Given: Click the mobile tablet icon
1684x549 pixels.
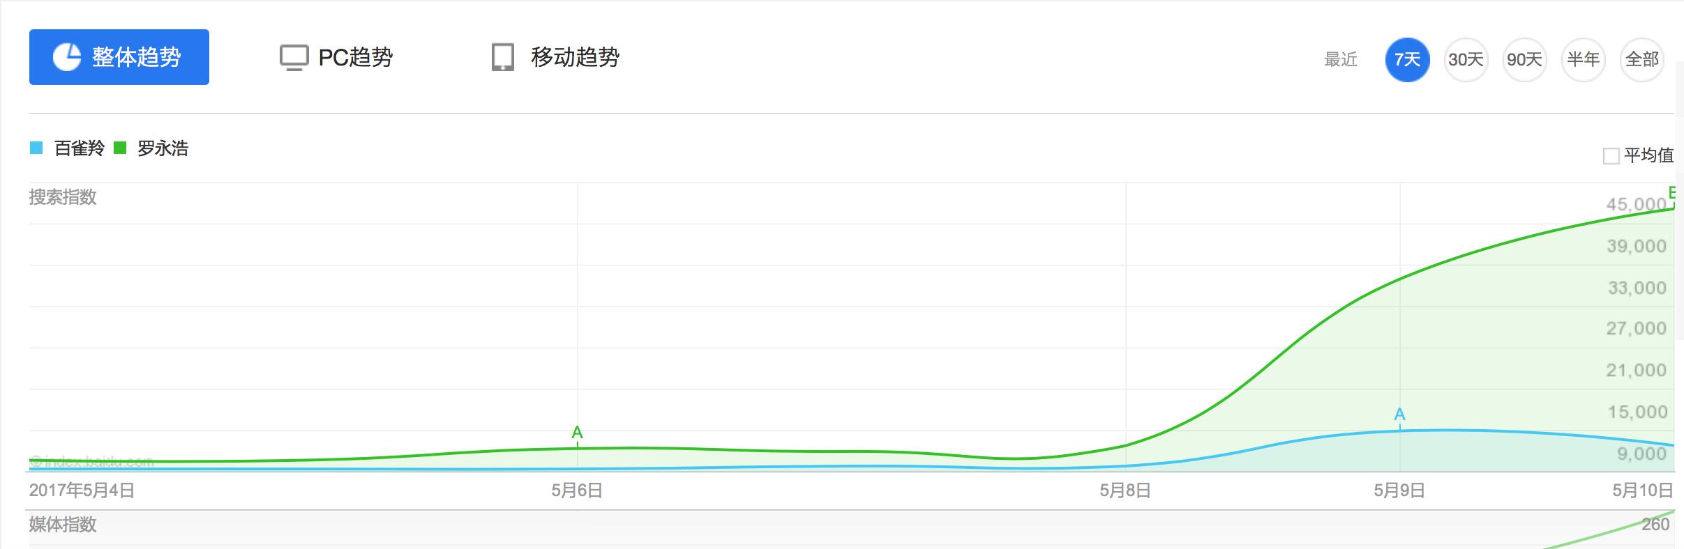Looking at the screenshot, I should pyautogui.click(x=502, y=58).
